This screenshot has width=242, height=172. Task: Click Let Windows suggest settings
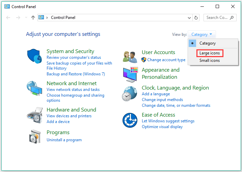point(168,121)
